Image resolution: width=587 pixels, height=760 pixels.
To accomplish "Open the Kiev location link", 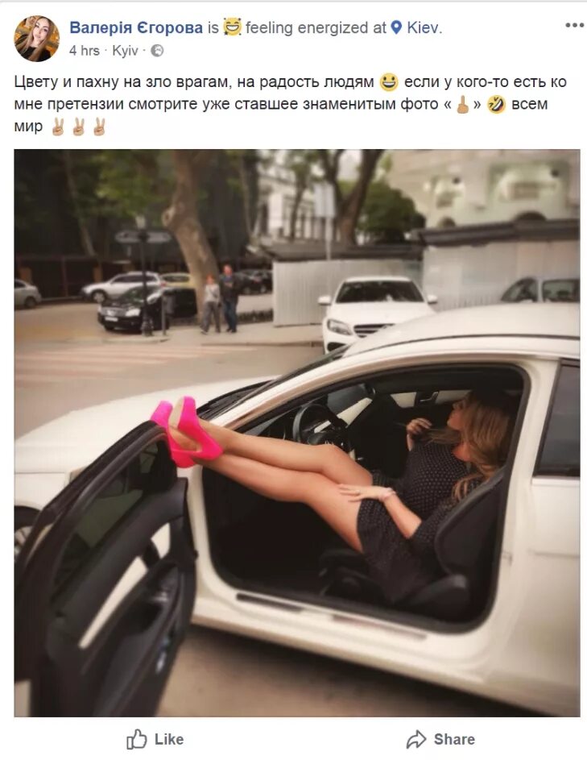I will [424, 27].
